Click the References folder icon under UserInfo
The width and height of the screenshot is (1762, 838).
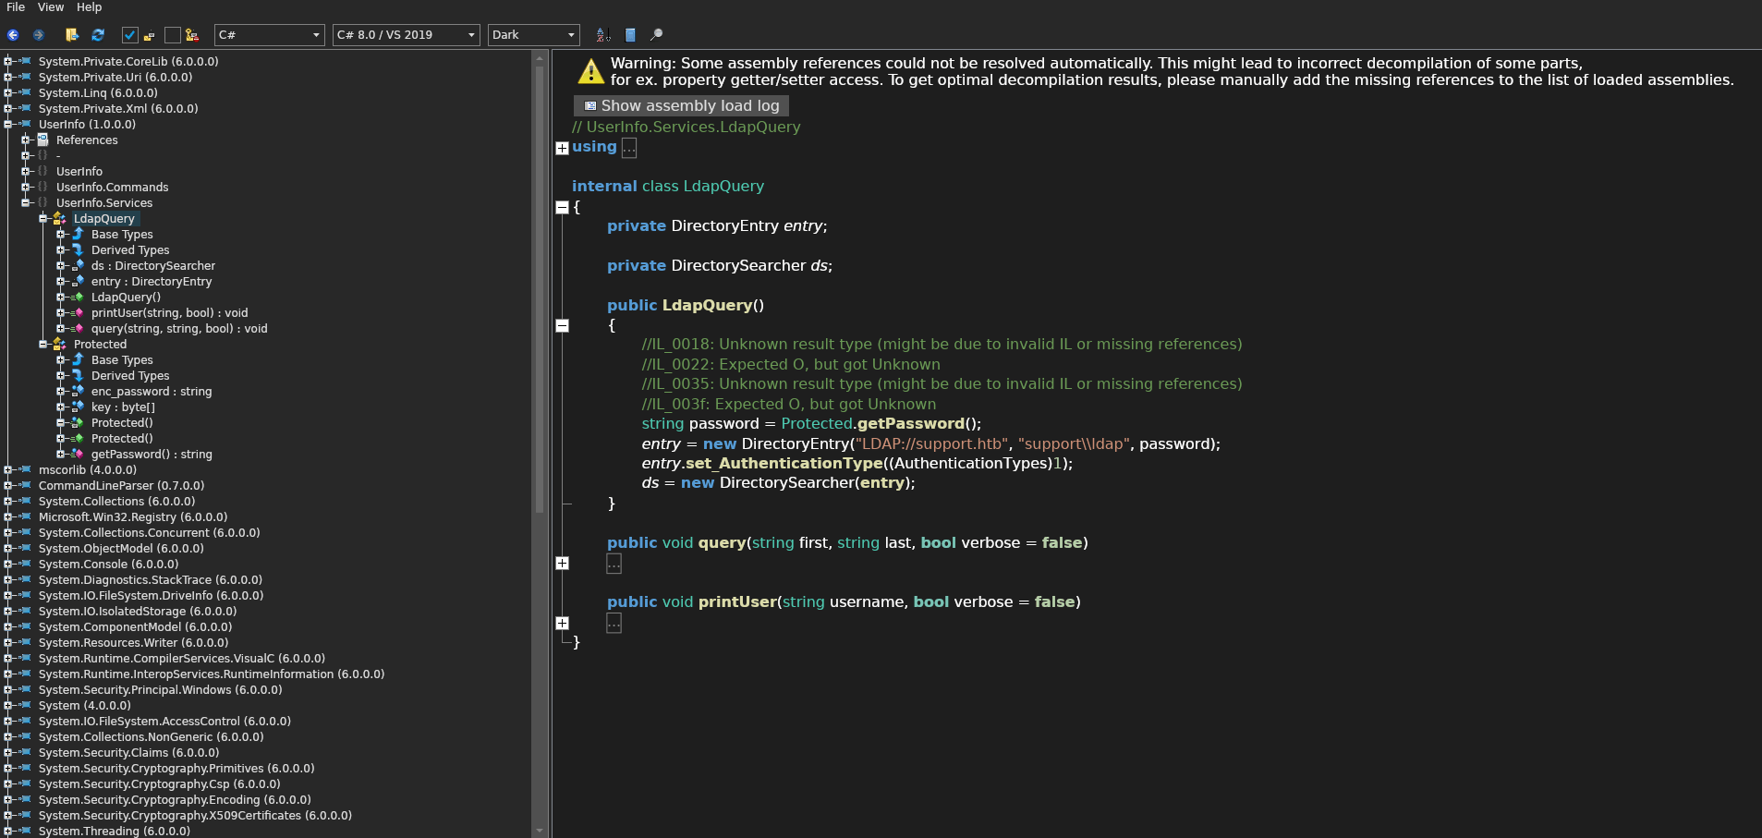[x=43, y=140]
